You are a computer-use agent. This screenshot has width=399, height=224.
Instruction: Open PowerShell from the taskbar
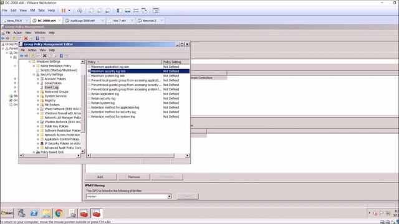[34, 213]
